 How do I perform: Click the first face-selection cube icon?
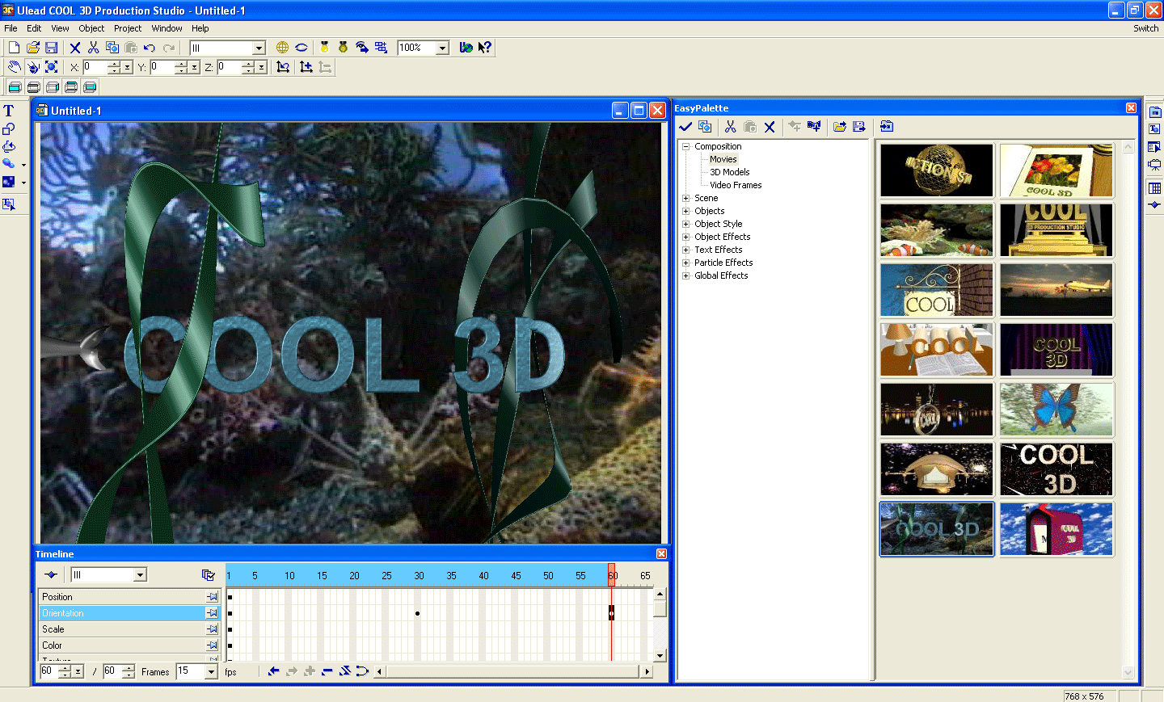15,86
